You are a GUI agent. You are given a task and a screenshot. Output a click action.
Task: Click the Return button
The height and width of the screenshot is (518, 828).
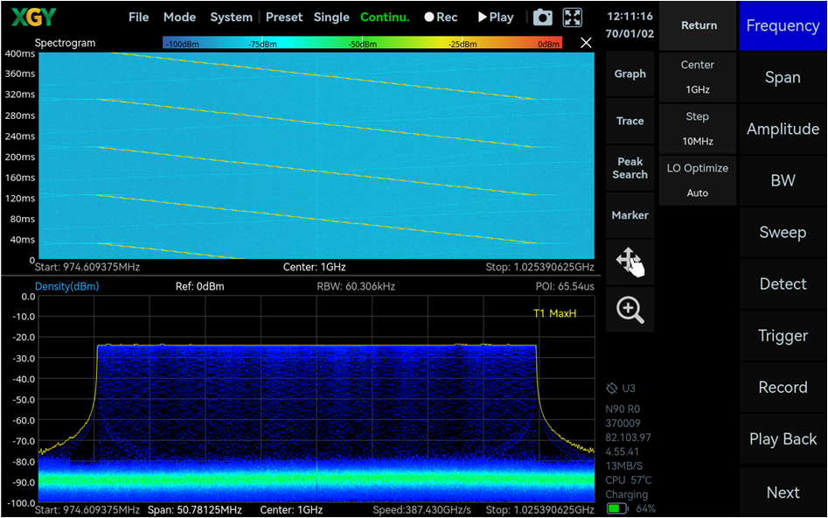click(698, 25)
